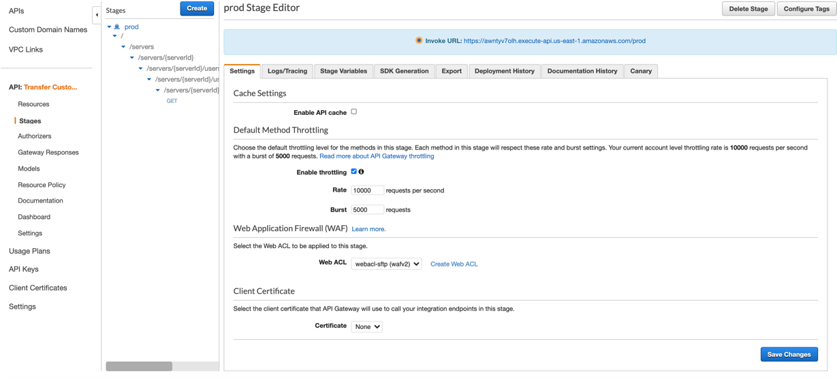Collapse the root / tree node

(115, 36)
